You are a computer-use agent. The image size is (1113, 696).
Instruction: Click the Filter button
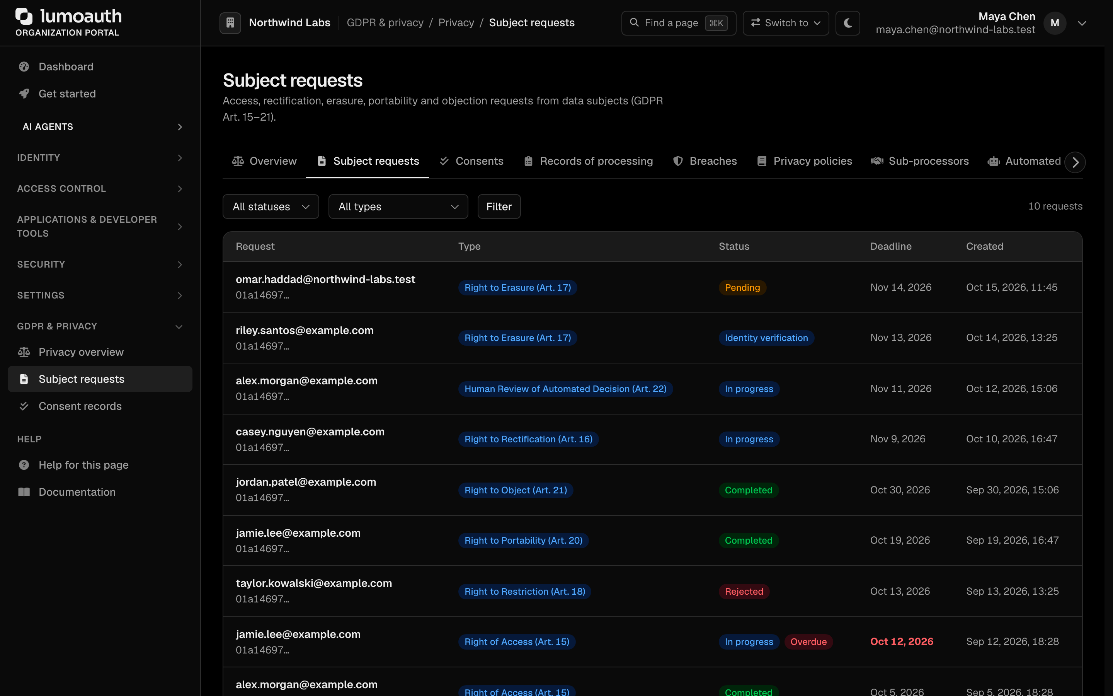tap(499, 207)
